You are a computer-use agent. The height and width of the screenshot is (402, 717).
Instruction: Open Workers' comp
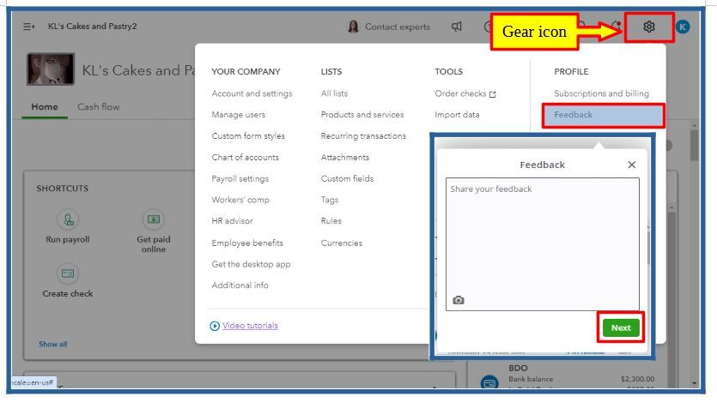pyautogui.click(x=240, y=200)
